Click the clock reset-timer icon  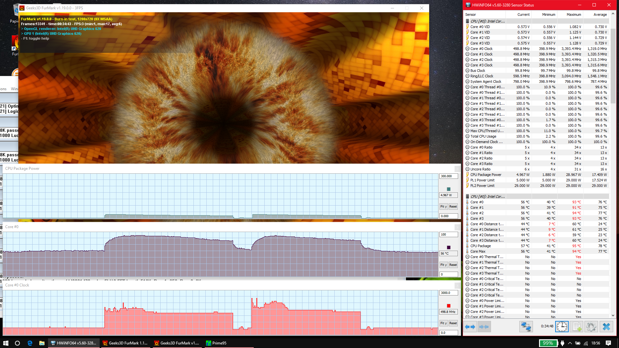coord(562,327)
